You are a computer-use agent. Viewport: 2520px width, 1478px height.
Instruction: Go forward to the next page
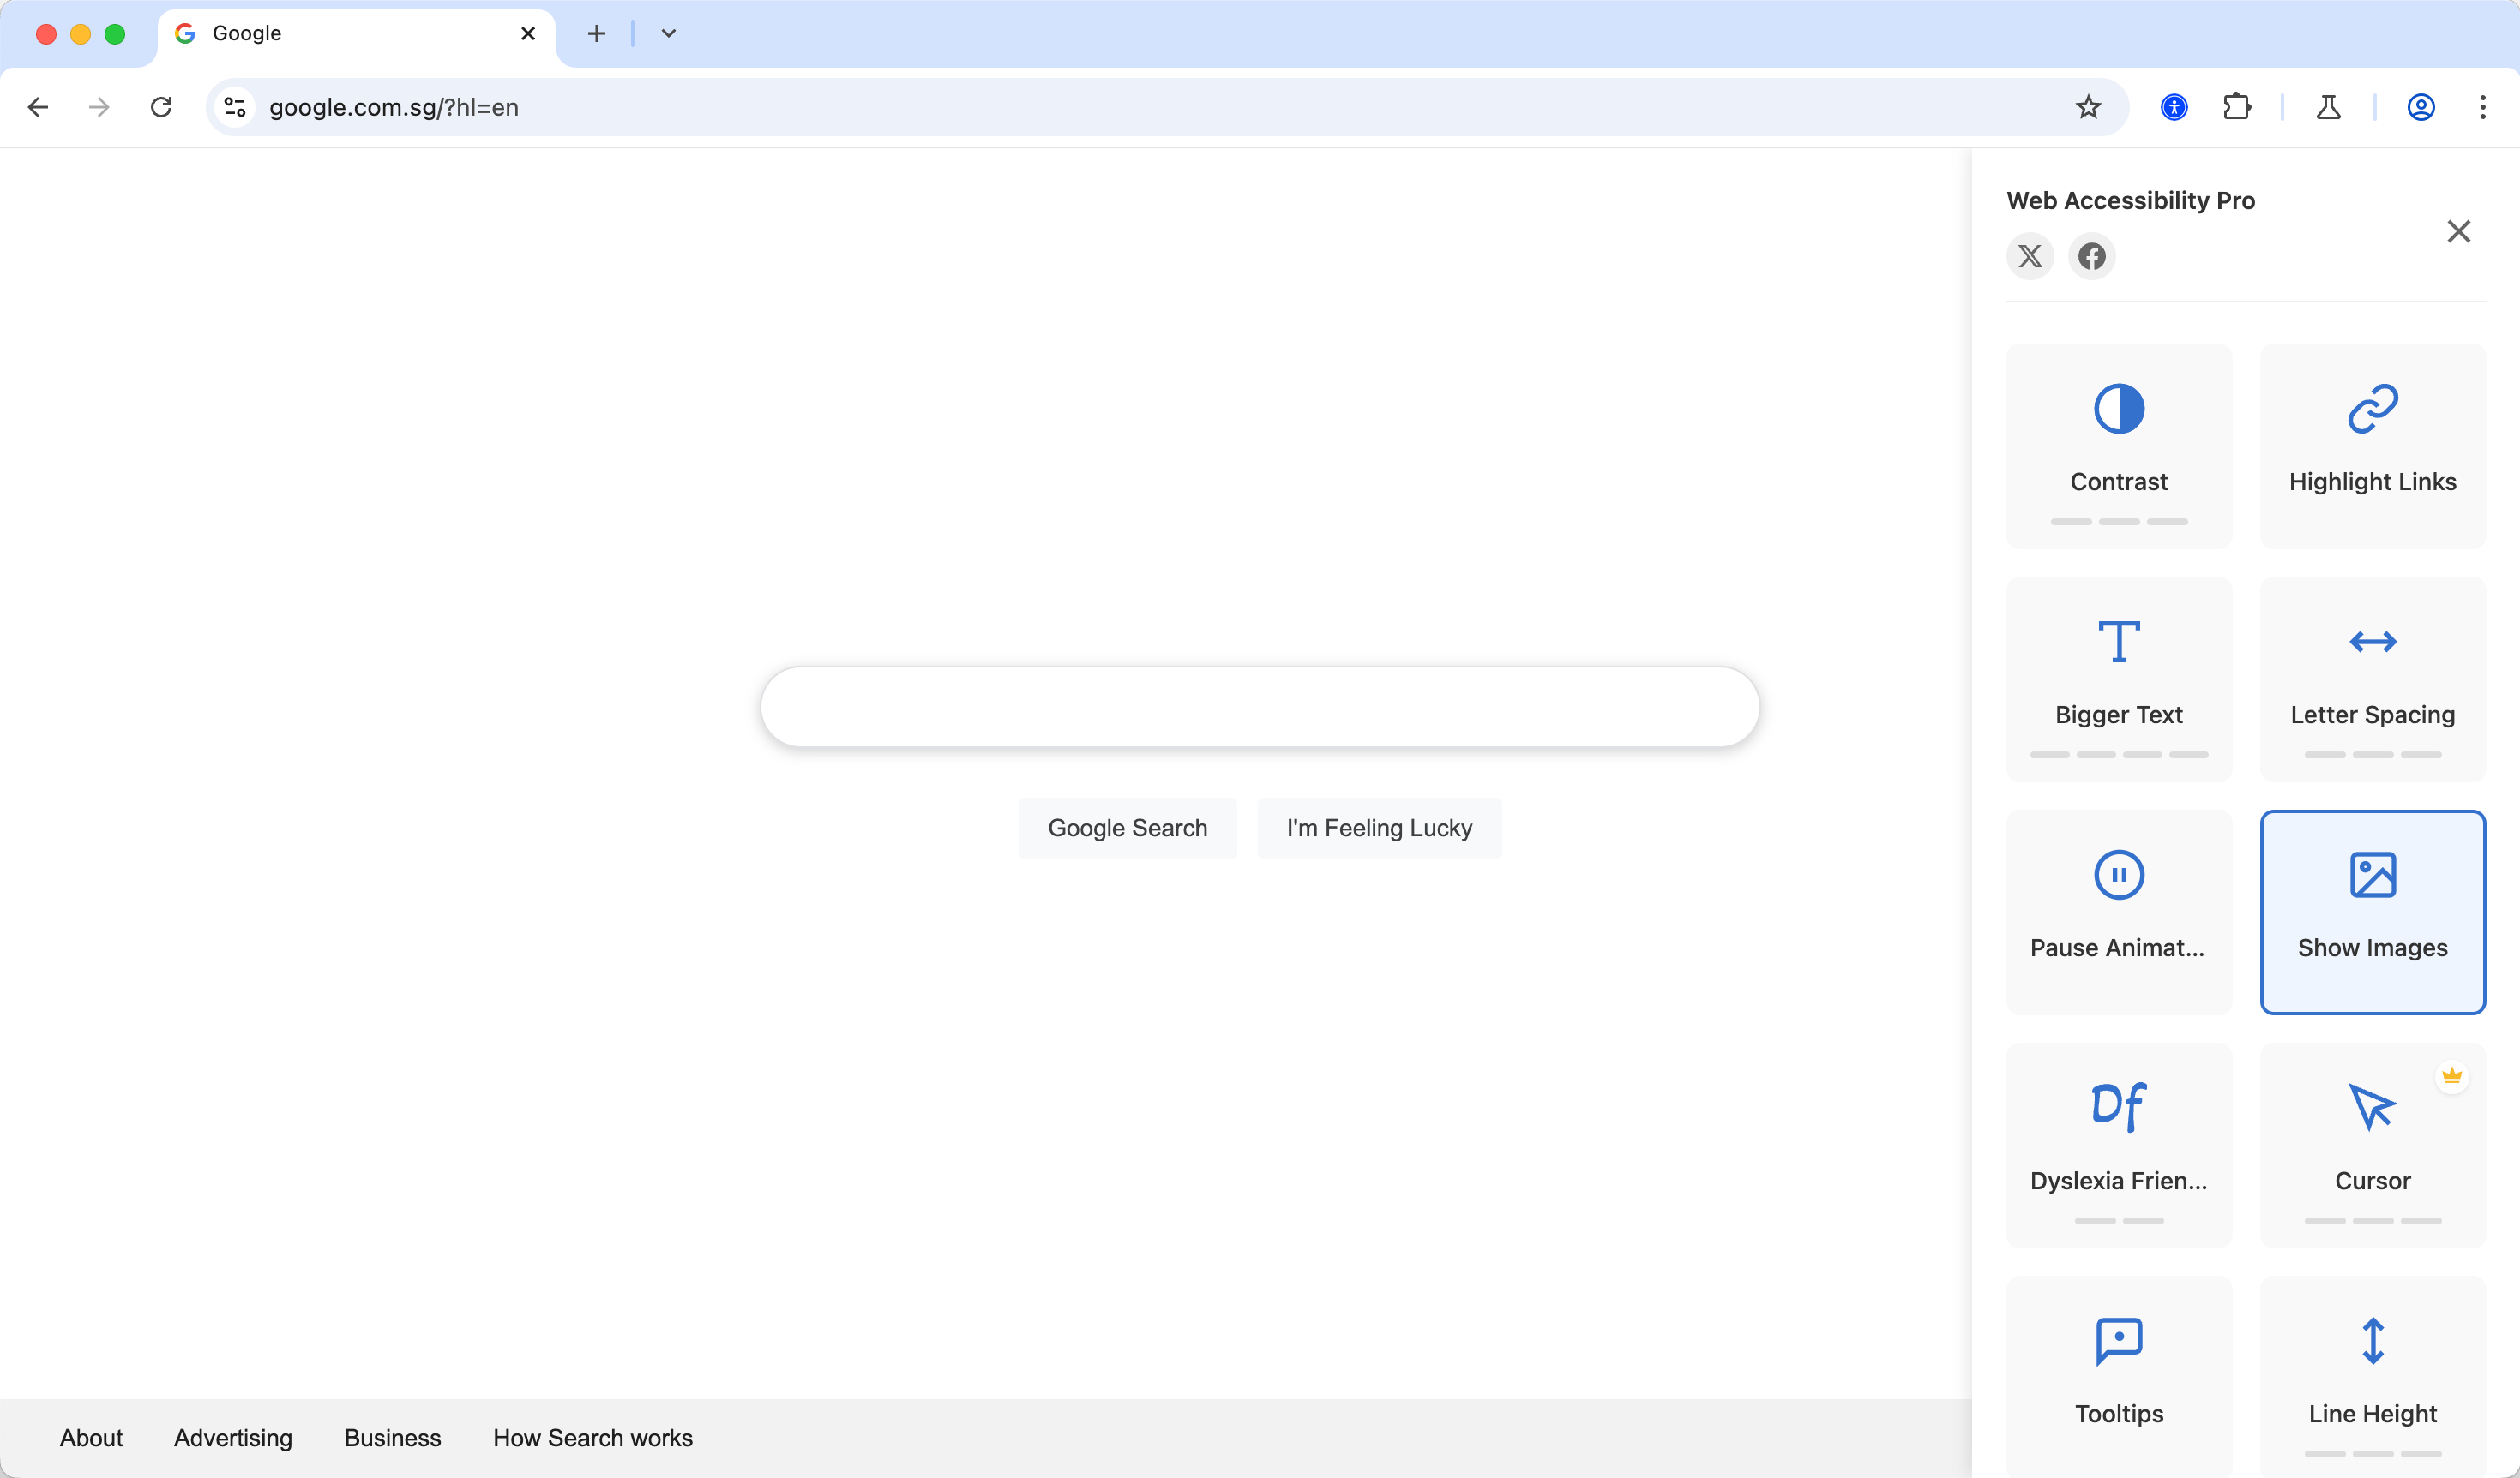99,107
